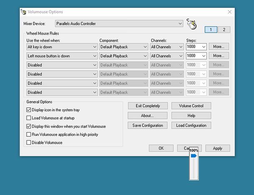Switch to rules page 2
Image resolution: width=254 pixels, height=195 pixels.
click(224, 30)
